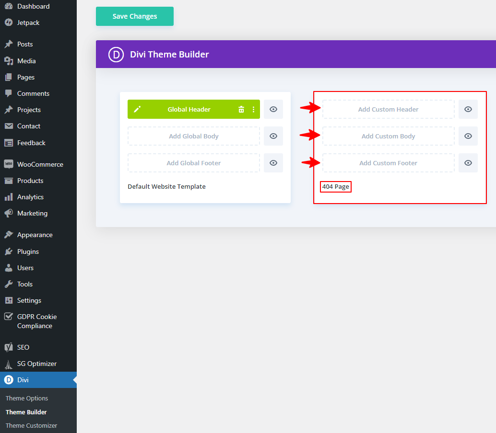
Task: Open Theme Options submenu link
Action: pyautogui.click(x=27, y=398)
